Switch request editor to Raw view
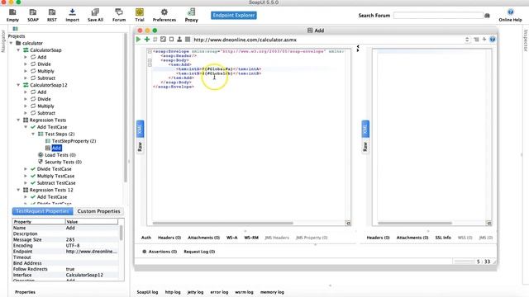Viewport: 529px width, 297px height. pyautogui.click(x=140, y=147)
